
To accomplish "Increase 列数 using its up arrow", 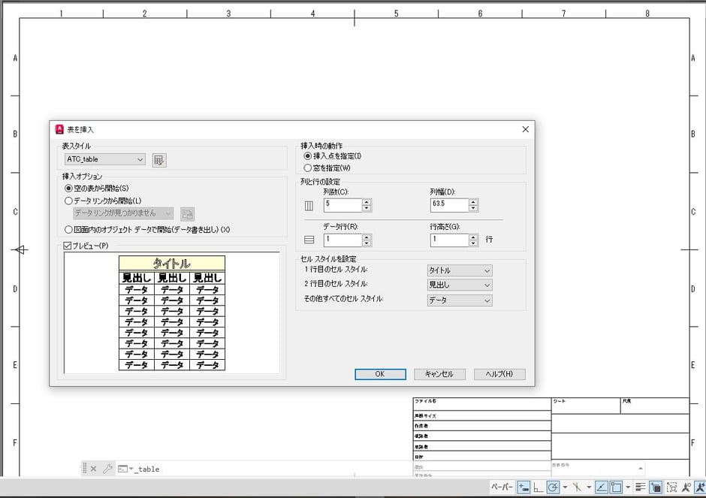I will pyautogui.click(x=366, y=201).
